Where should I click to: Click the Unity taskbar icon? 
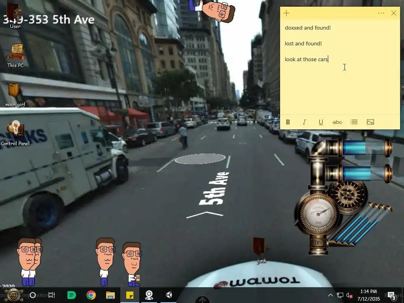[x=169, y=295]
